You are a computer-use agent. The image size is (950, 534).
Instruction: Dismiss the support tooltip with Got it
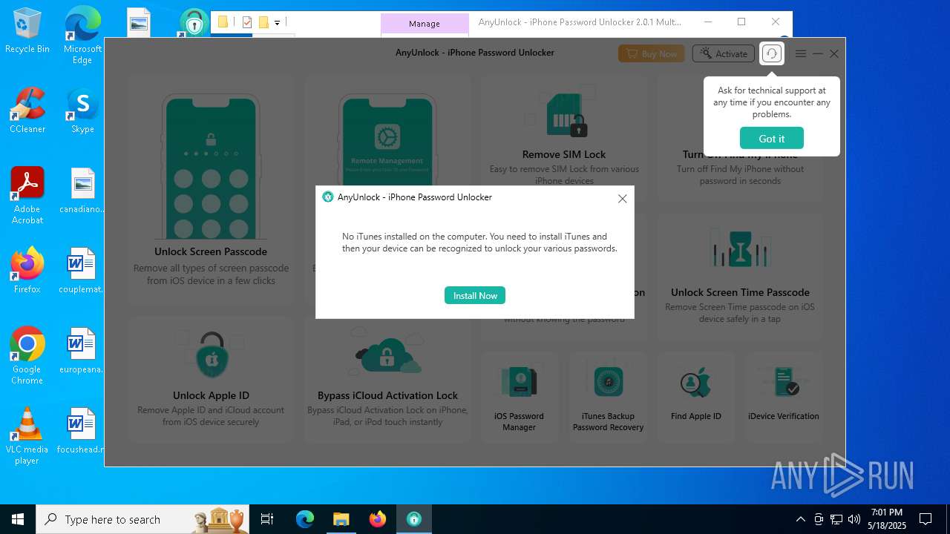click(771, 139)
